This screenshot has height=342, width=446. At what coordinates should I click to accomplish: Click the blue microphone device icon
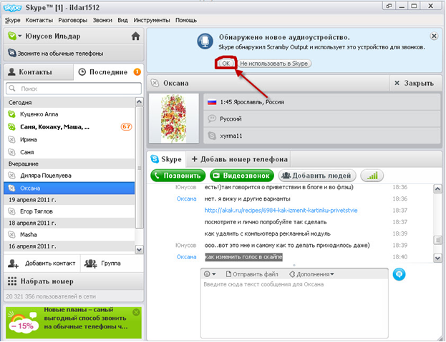pos(205,41)
